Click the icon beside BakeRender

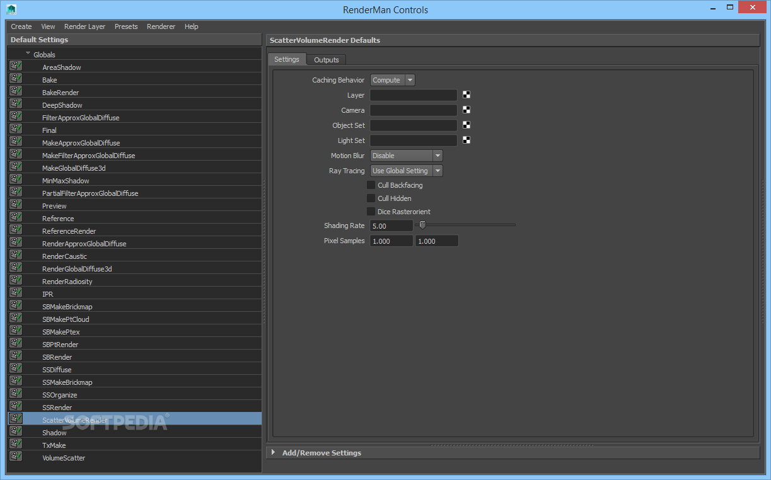pyautogui.click(x=16, y=91)
